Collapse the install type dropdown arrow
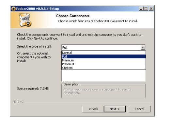 point(143,47)
